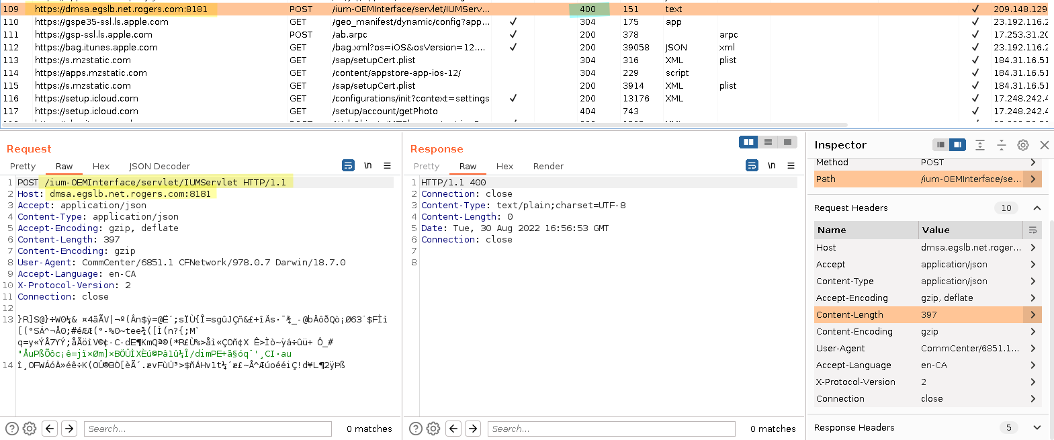The image size is (1054, 440).
Task: Expand the Accept-Language header row chevron
Action: [1033, 365]
